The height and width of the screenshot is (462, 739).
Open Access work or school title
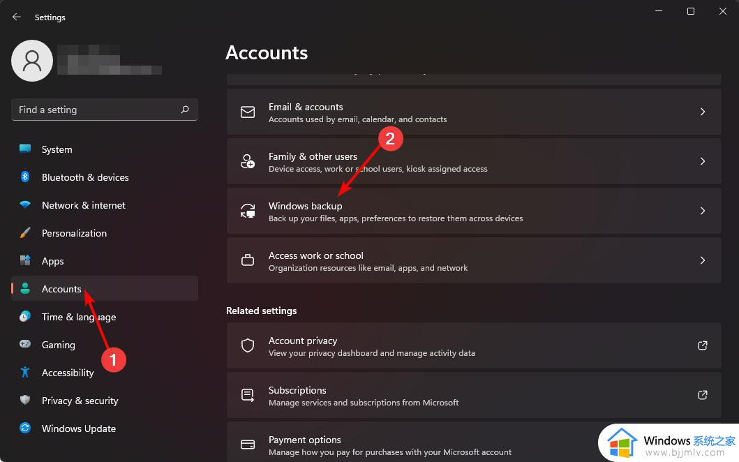(x=316, y=255)
